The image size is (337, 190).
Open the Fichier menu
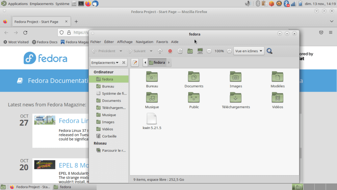pos(95,42)
